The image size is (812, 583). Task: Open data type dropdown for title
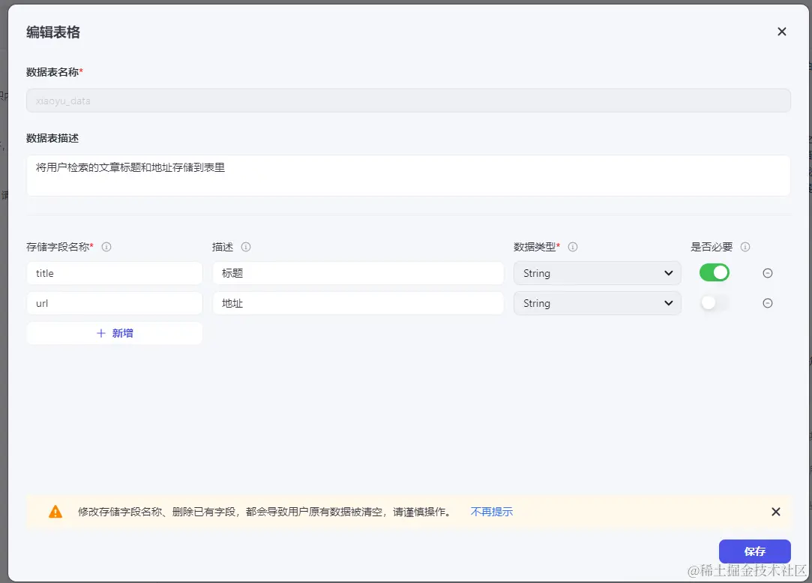(597, 273)
